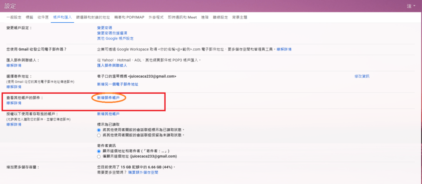Click the 匯入郵件與聯絡人 link
The height and width of the screenshot is (184, 422).
112,66
